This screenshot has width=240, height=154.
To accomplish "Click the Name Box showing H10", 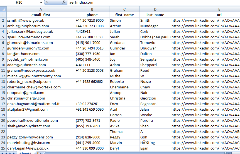I will point(20,3).
